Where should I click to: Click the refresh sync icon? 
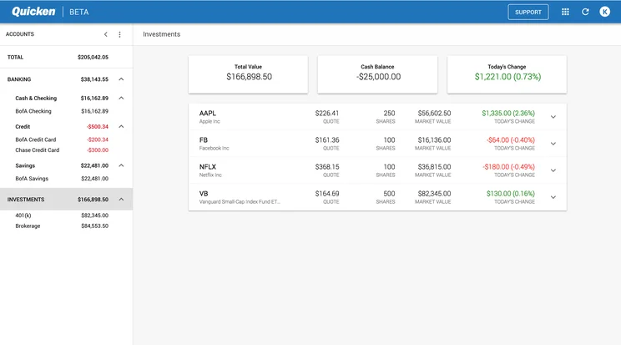click(x=585, y=12)
